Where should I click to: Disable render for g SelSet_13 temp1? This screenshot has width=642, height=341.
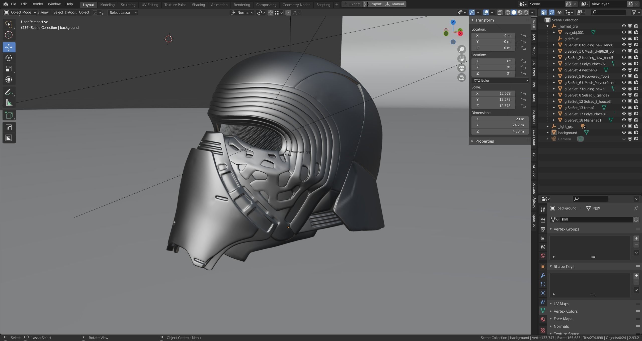tap(636, 107)
